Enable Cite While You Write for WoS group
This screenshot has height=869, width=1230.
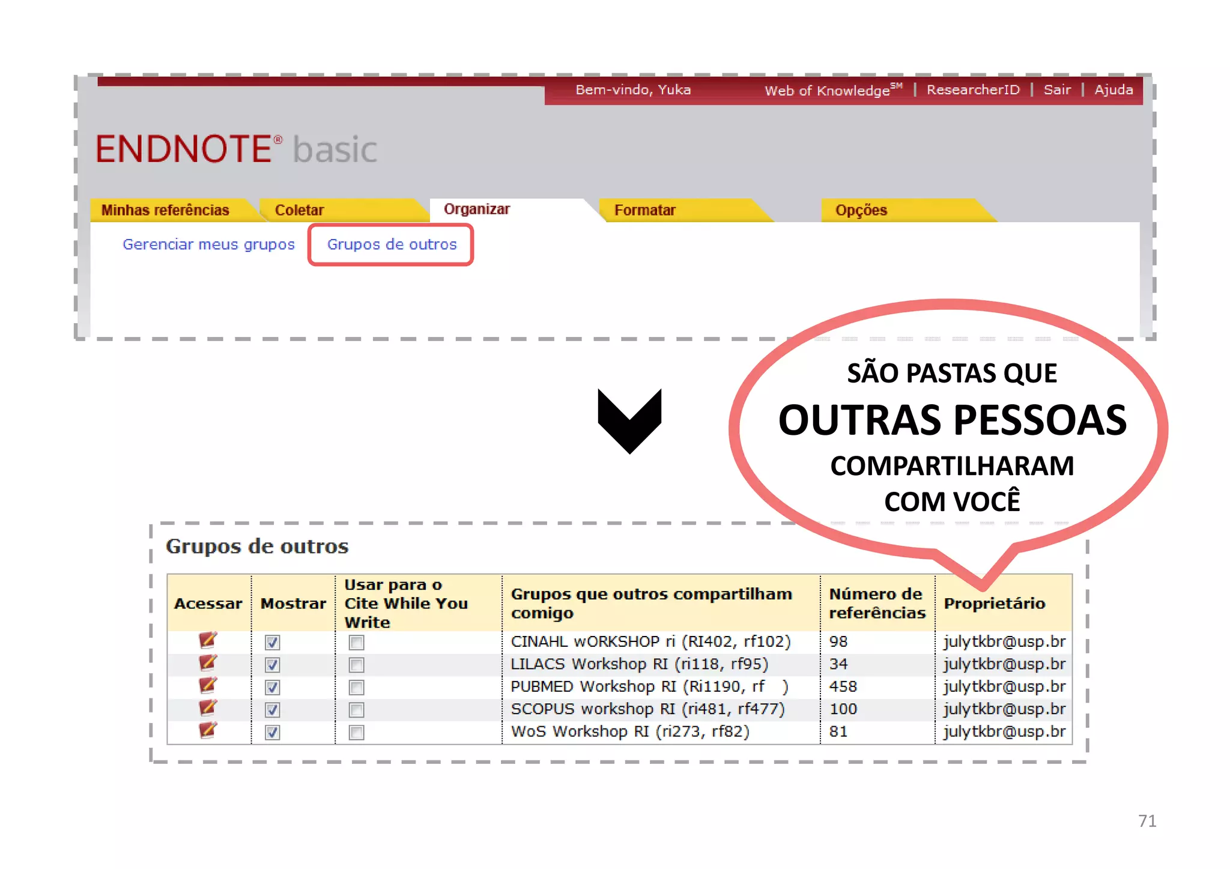click(357, 733)
